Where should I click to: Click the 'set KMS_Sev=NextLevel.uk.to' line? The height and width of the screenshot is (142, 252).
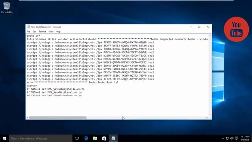(x=54, y=92)
